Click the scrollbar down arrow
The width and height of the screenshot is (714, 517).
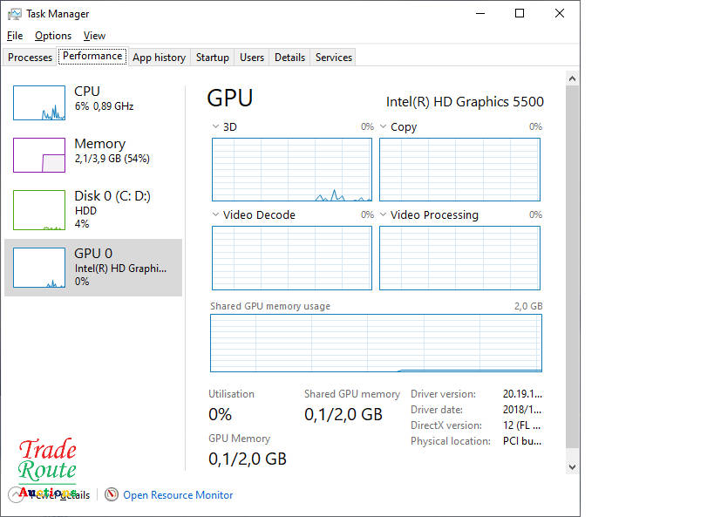(x=572, y=467)
